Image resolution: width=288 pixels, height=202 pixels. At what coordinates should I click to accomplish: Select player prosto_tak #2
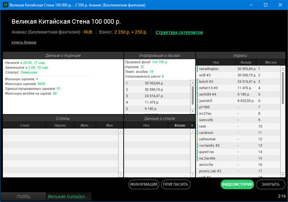pyautogui.click(x=238, y=171)
